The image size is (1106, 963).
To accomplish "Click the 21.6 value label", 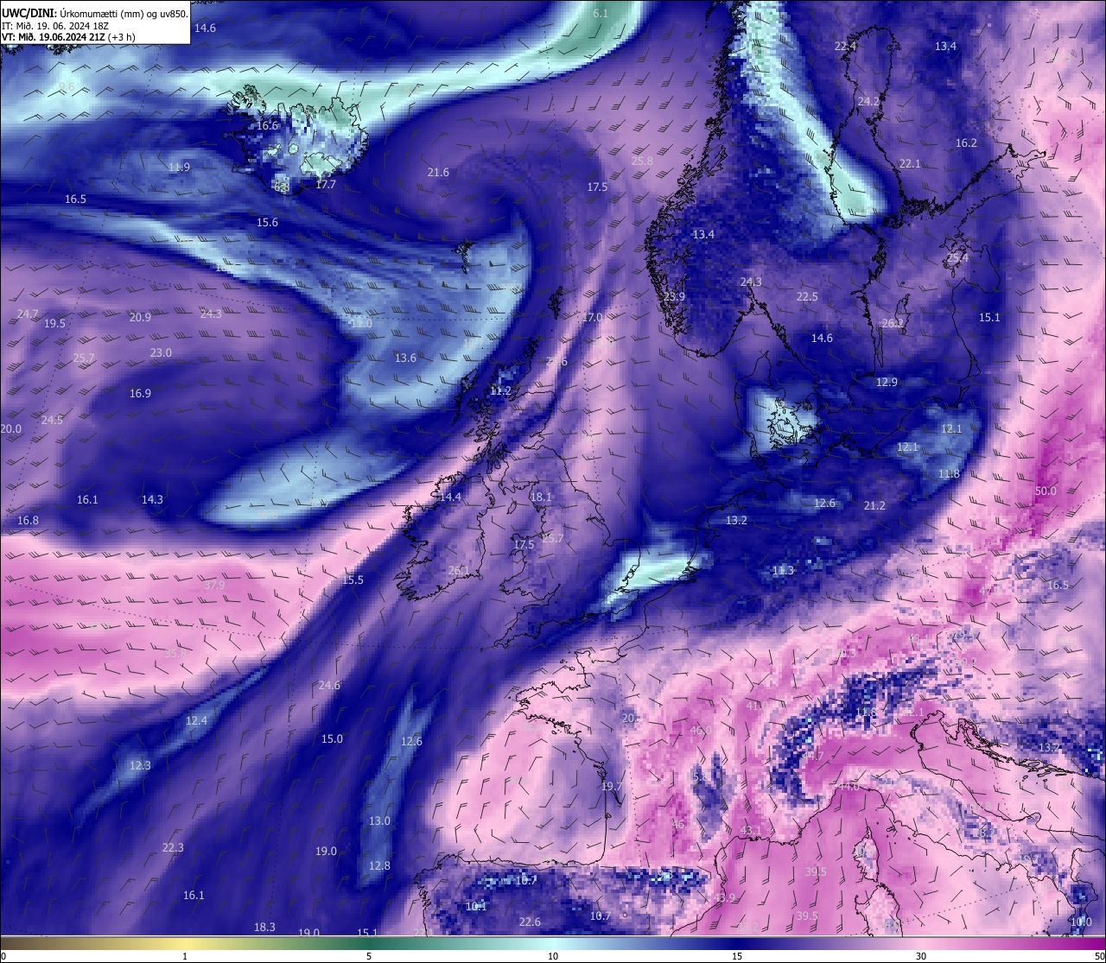I will coord(438,173).
